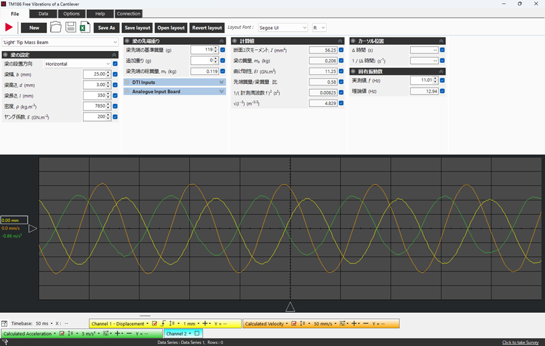Click the trigger edge icon on Channel 1
The height and width of the screenshot is (346, 545).
[x=164, y=323]
